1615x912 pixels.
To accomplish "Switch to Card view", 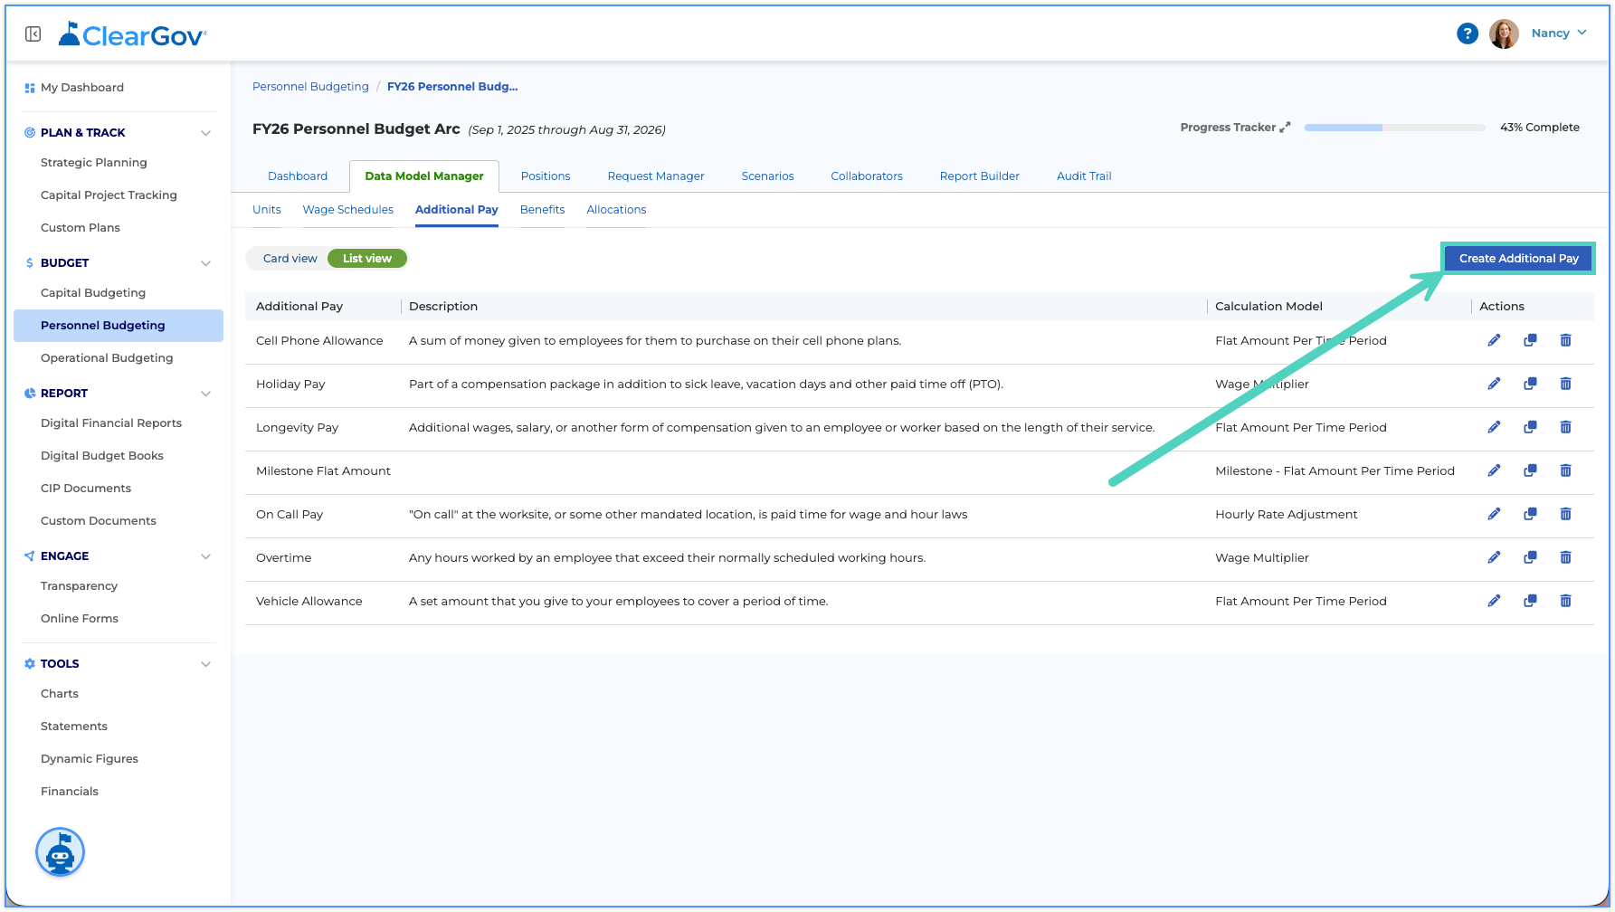I will 290,259.
